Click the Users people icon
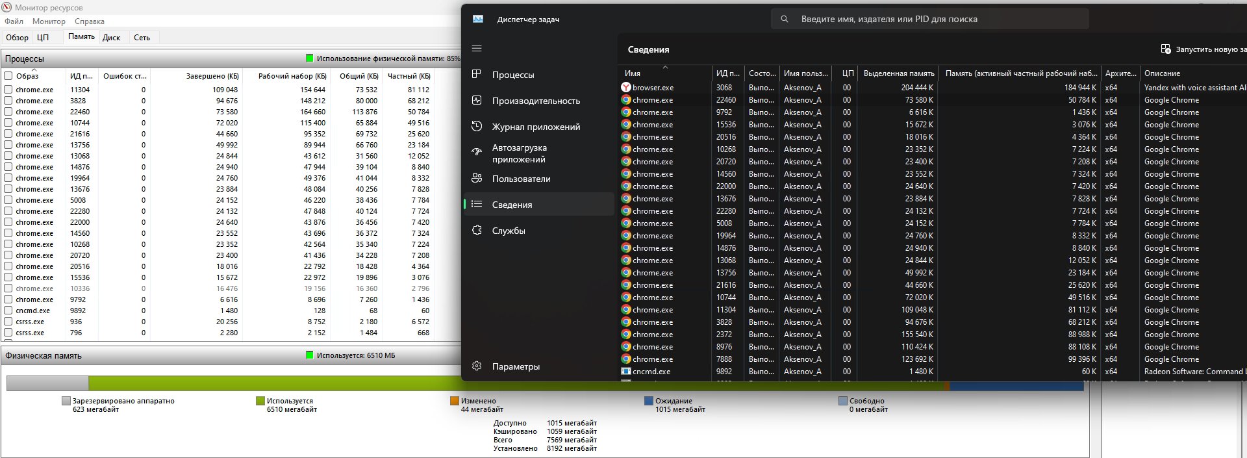This screenshot has width=1247, height=458. [477, 178]
